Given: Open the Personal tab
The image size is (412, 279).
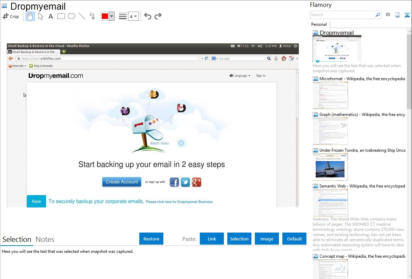Looking at the screenshot, I should coord(319,24).
